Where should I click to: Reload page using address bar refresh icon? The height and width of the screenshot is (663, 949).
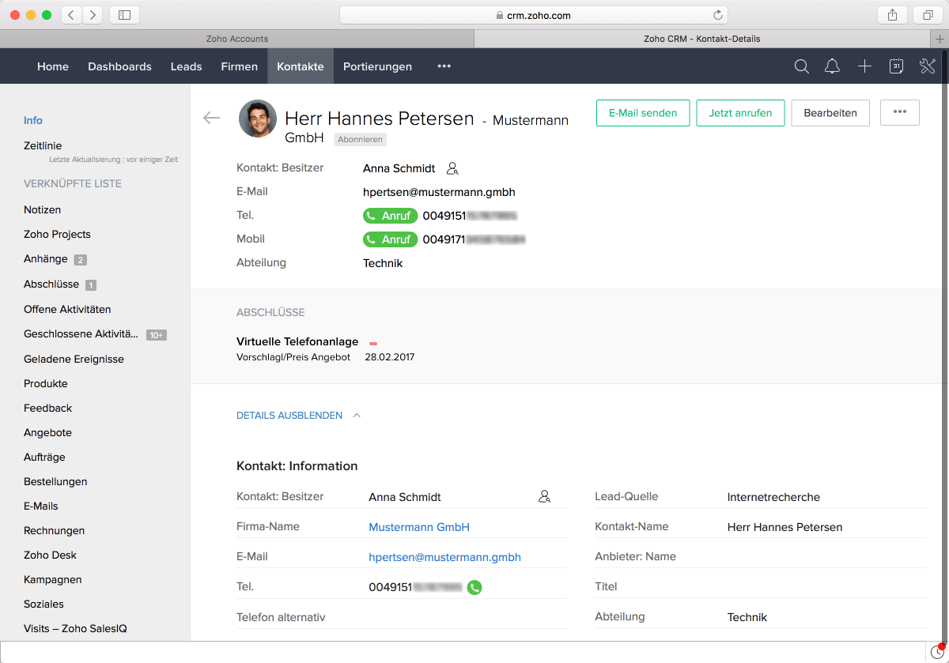click(718, 15)
